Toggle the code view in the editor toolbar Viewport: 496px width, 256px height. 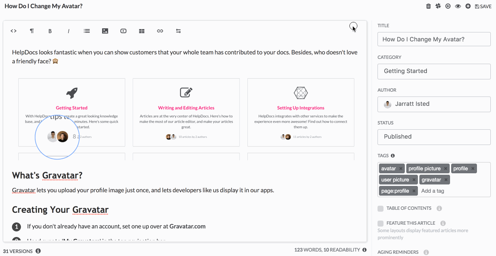(x=13, y=31)
